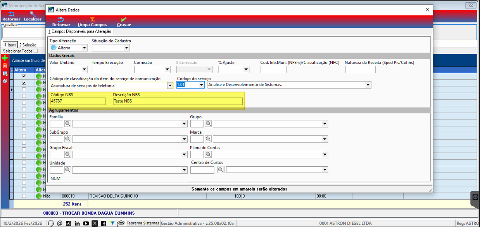Select Campos Disponíveis para Alteração tab

(79, 31)
